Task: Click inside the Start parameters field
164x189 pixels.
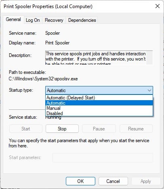Action: click(103, 157)
